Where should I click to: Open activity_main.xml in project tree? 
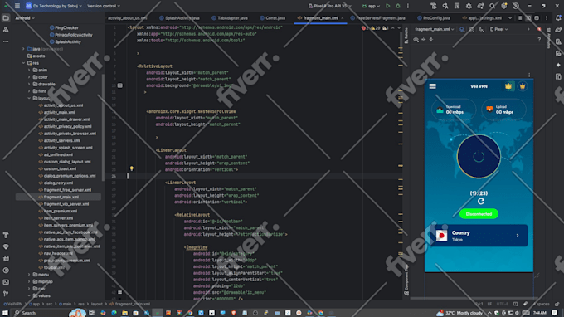(x=59, y=112)
